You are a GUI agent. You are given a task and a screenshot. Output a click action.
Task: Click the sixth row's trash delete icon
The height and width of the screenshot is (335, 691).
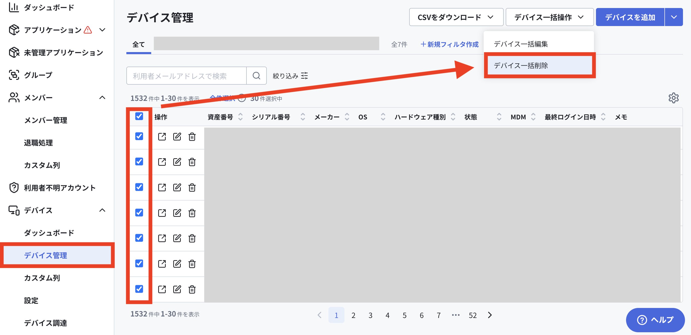[x=192, y=264]
